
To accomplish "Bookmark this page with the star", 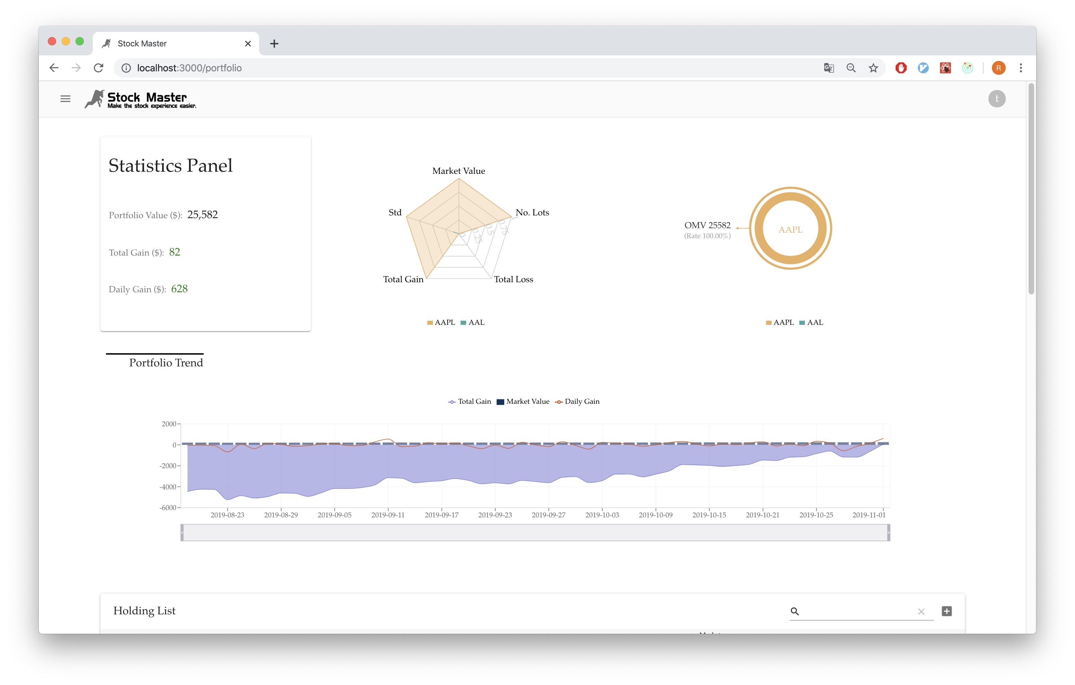I will coord(873,68).
